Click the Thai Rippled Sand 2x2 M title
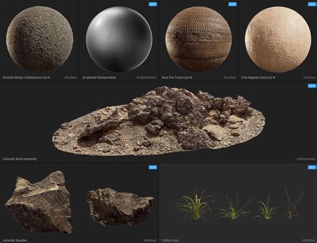 [258, 77]
